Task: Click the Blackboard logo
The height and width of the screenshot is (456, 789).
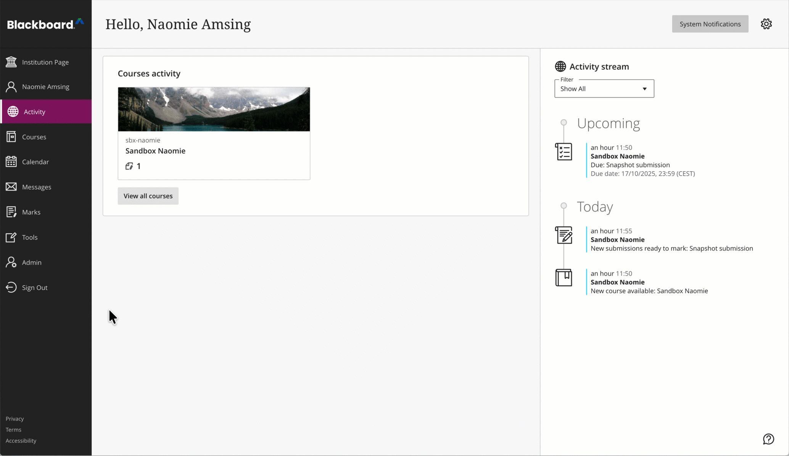Action: [45, 24]
